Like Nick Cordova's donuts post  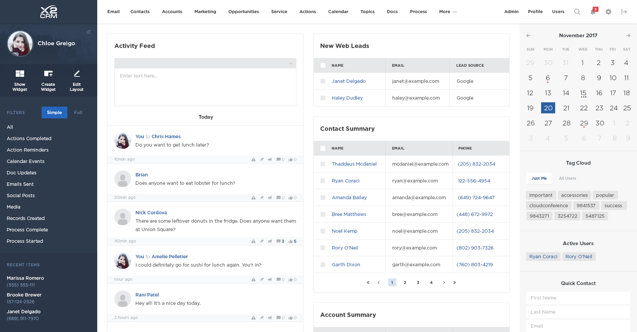[291, 241]
